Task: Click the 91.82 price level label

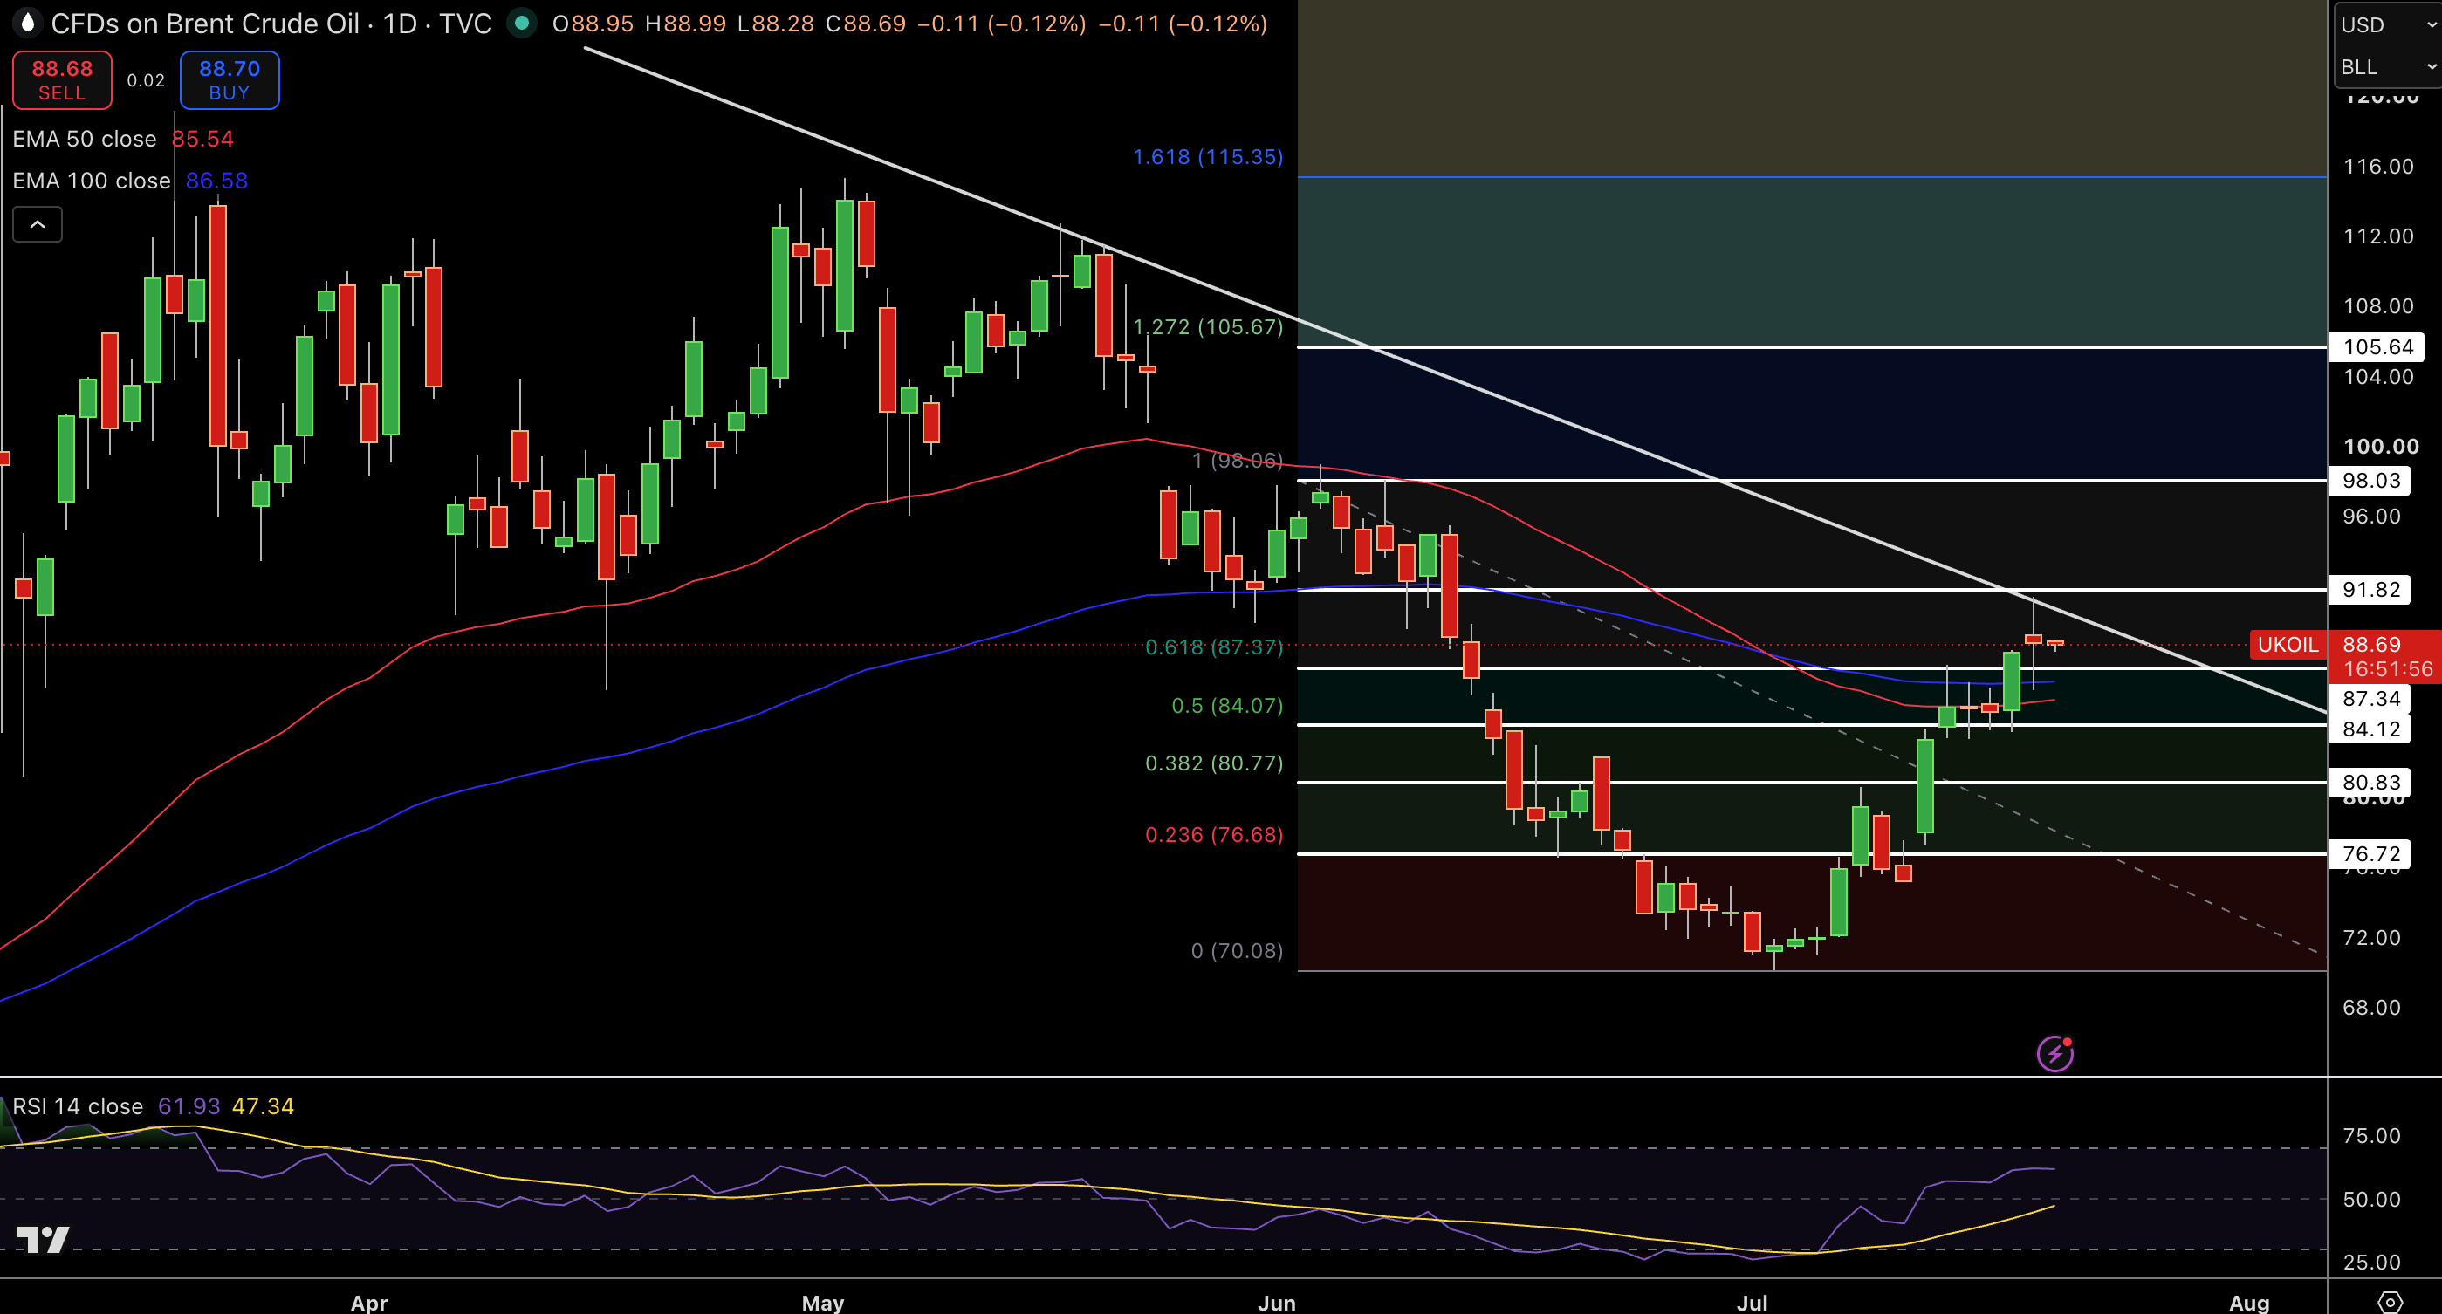Action: 2370,589
